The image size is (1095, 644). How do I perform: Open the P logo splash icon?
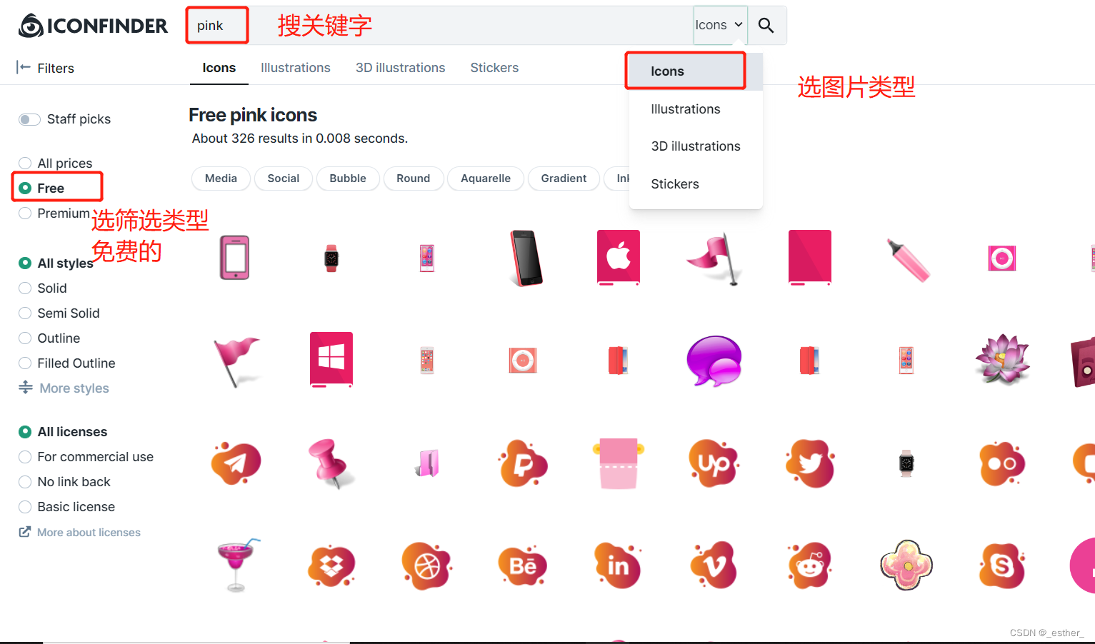(523, 463)
